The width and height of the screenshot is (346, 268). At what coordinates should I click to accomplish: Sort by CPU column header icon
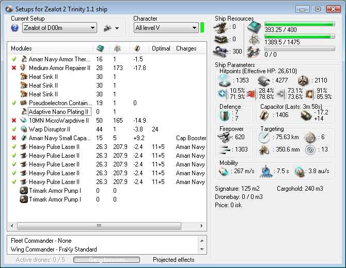click(x=100, y=48)
